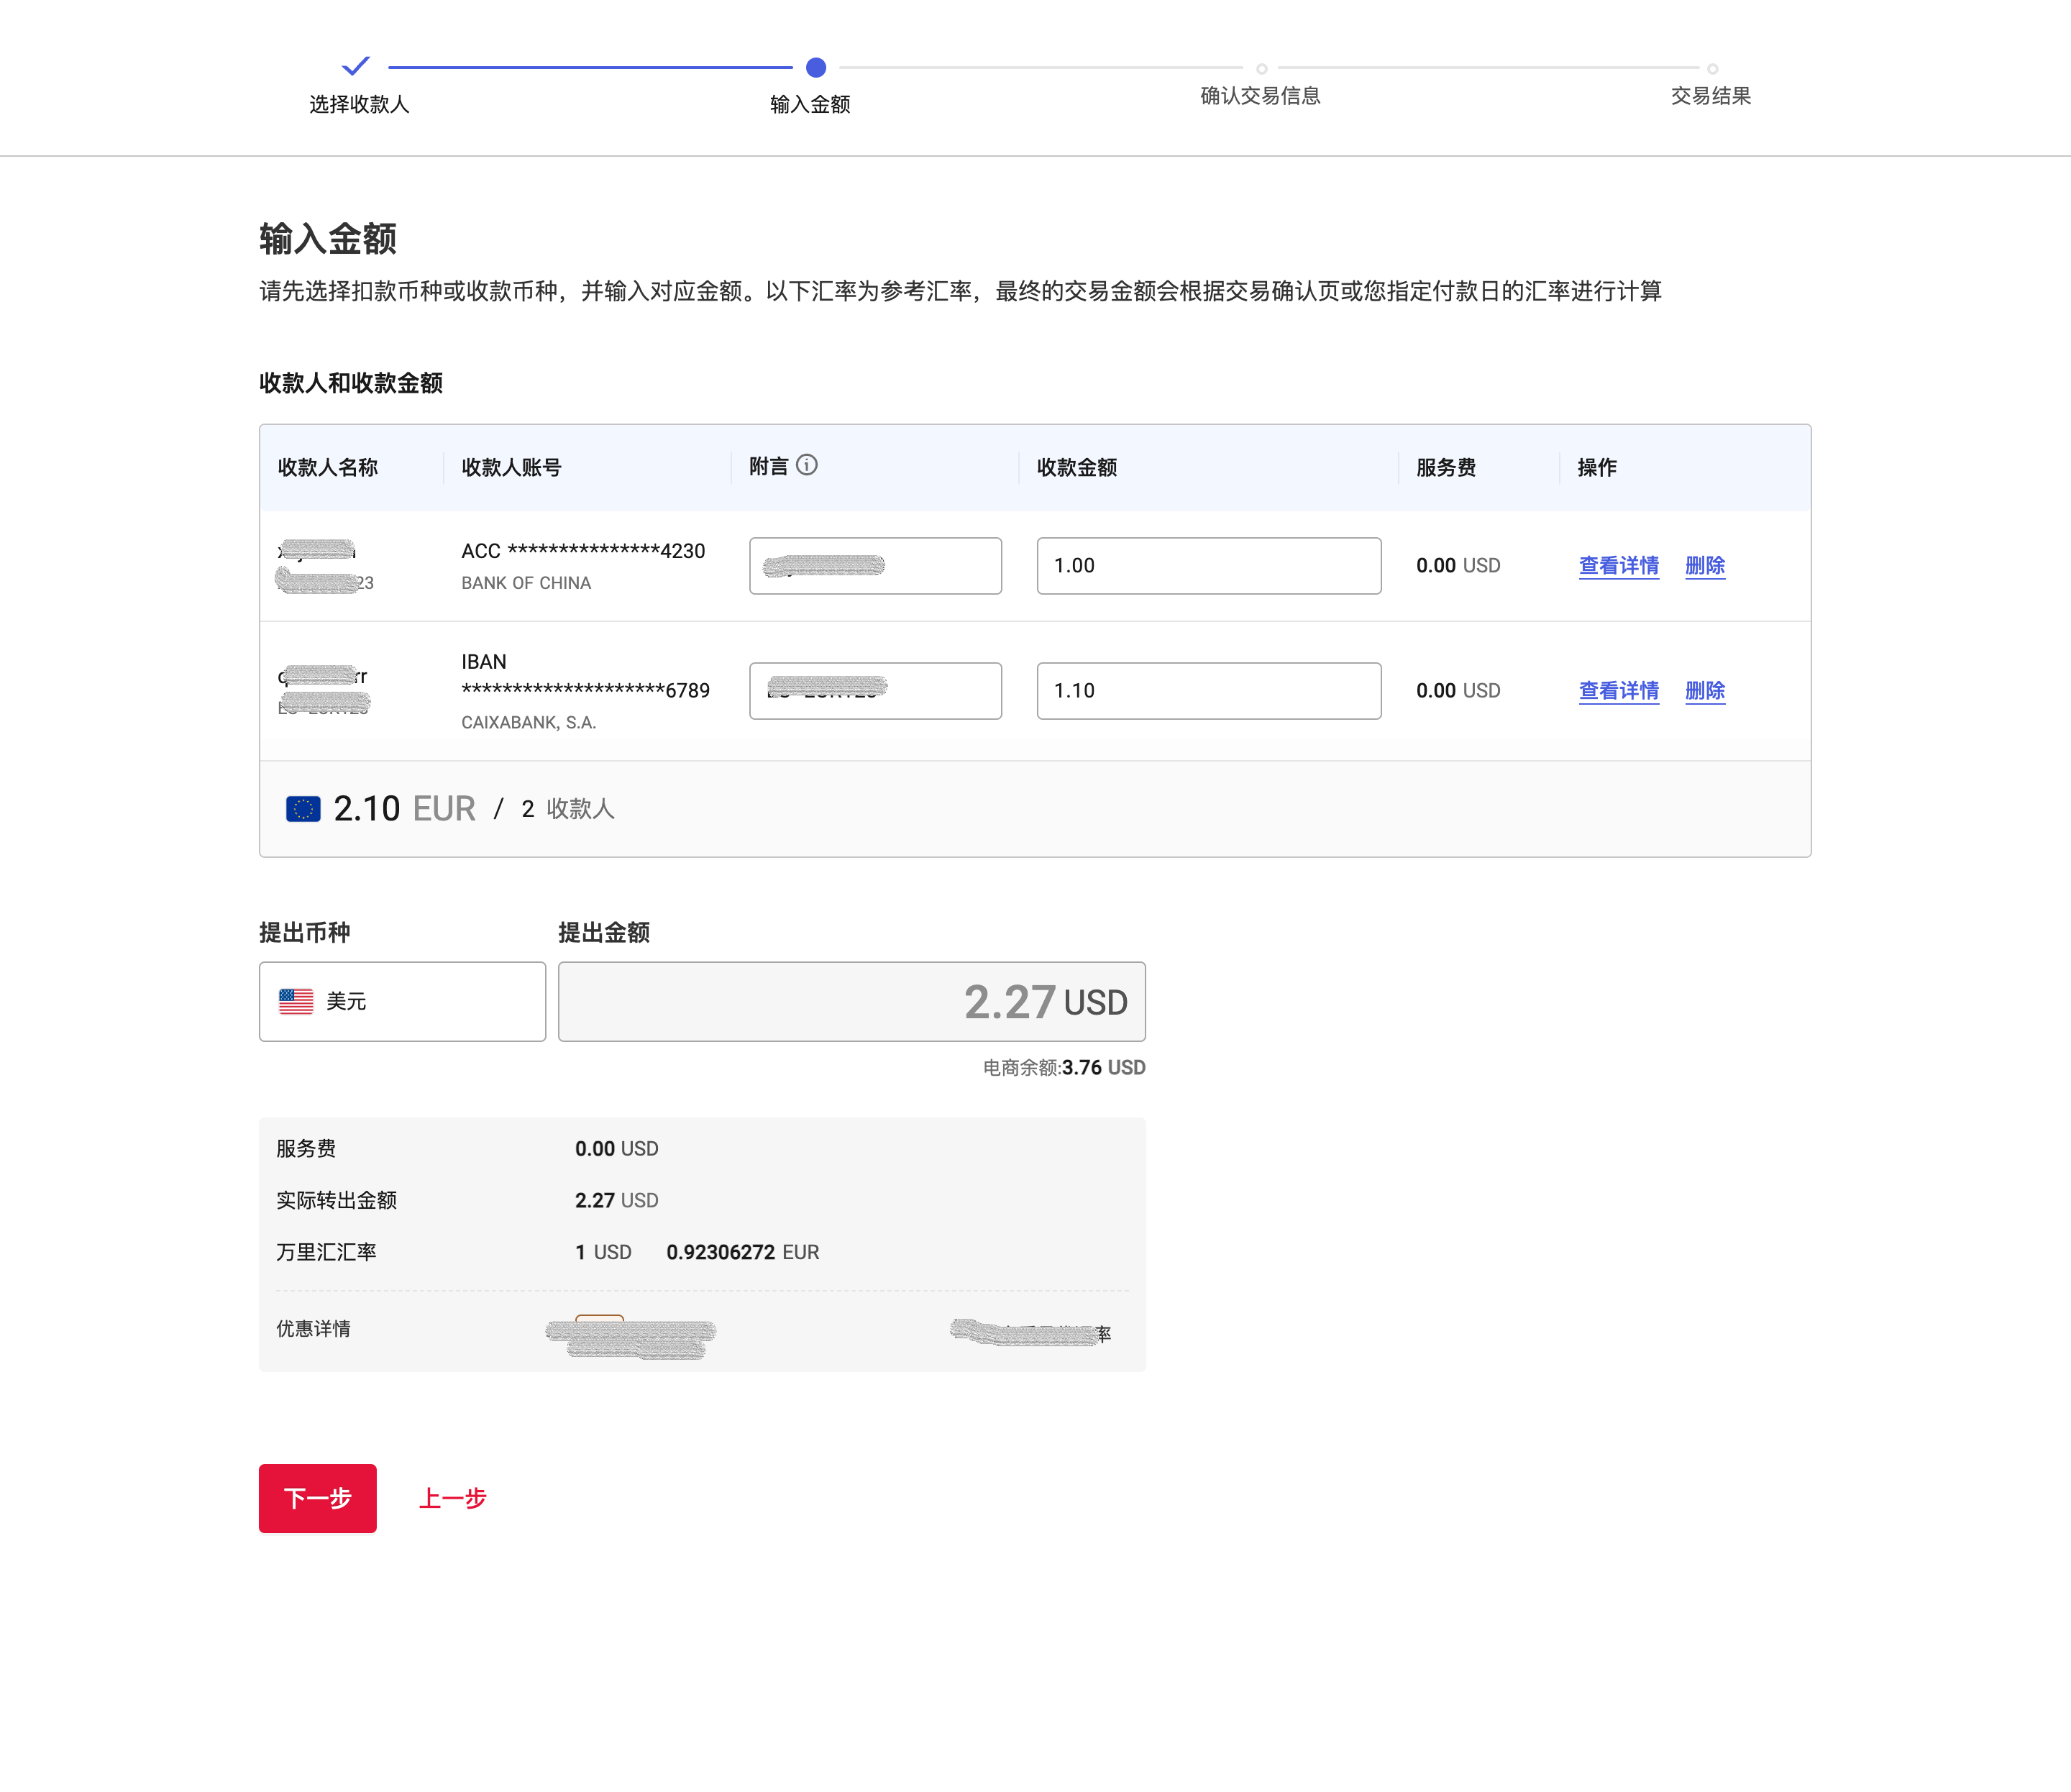
Task: Click 下一步 to proceed to next step
Action: [317, 1498]
